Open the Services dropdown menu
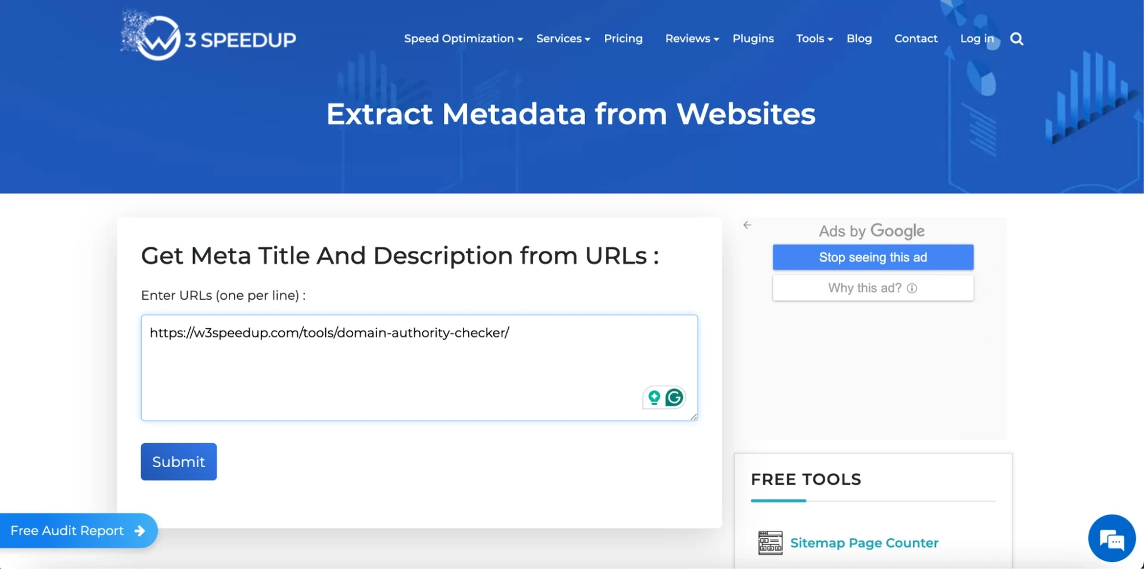 pos(559,38)
